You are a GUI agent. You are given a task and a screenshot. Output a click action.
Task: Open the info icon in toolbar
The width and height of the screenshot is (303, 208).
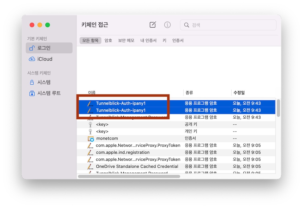coord(167,25)
